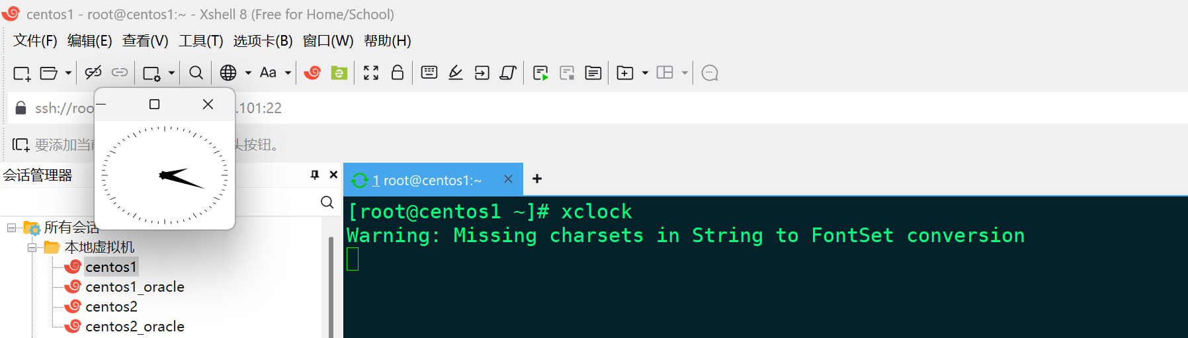Click the chat bubble icon in toolbar
Viewport: 1188px width, 338px height.
click(x=710, y=73)
